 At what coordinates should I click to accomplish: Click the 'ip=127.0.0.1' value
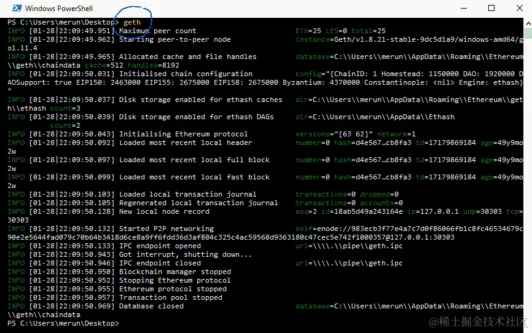coord(432,211)
